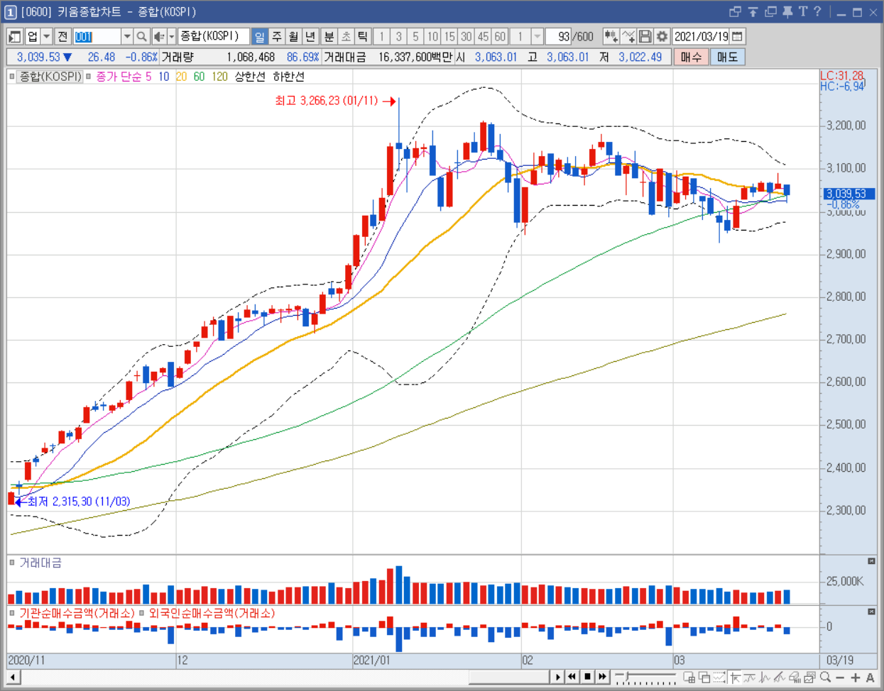The width and height of the screenshot is (884, 691).
Task: Open the calendar picker next to 2021/03/19
Action: point(738,36)
